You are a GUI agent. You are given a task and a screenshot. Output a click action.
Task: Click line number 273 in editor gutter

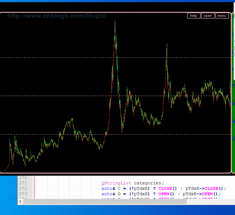[x=23, y=194]
